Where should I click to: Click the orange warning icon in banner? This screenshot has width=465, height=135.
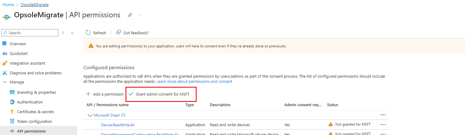[91, 46]
